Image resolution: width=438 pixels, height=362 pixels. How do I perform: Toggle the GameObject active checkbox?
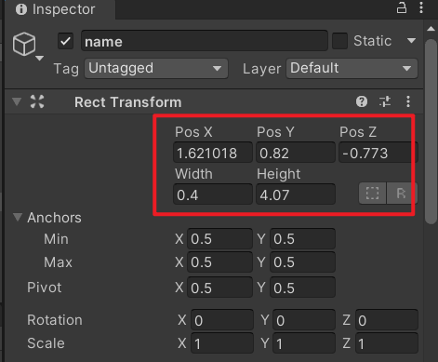(x=65, y=41)
